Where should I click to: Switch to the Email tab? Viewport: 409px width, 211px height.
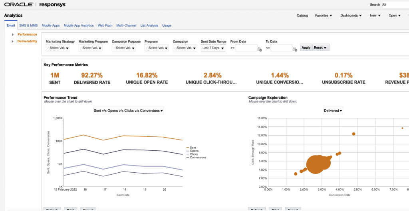click(11, 26)
